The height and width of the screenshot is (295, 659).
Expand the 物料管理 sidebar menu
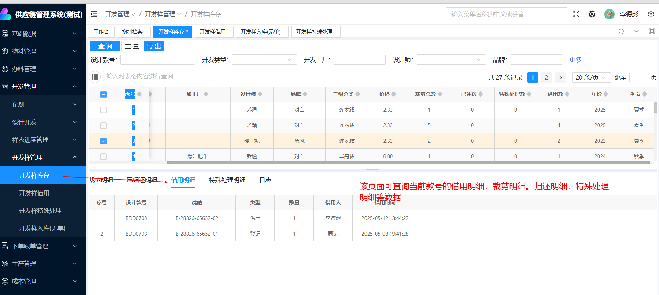coord(43,51)
